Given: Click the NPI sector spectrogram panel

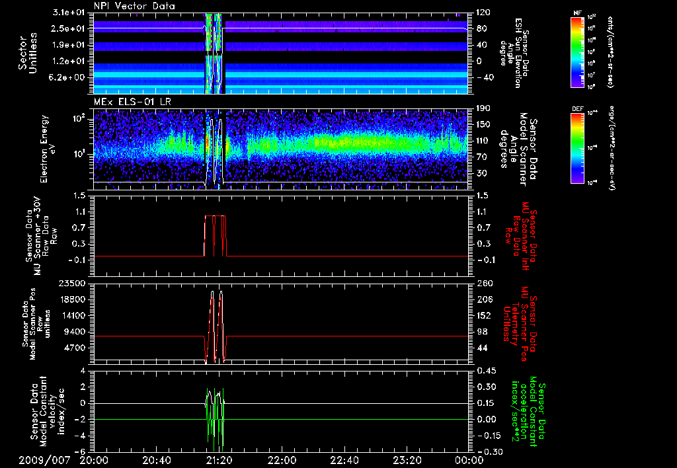Looking at the screenshot, I should [x=281, y=53].
